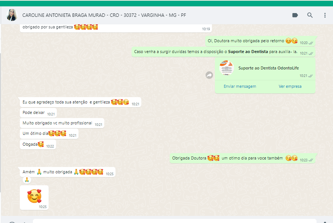Viewport: 333px width, 223px height.
Task: Select sent message 'Obrigada Doutora um otimo dia'
Action: tap(242, 158)
